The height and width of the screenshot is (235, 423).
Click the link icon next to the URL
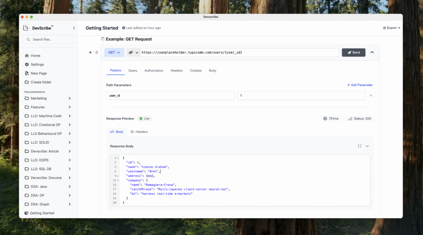pyautogui.click(x=131, y=52)
